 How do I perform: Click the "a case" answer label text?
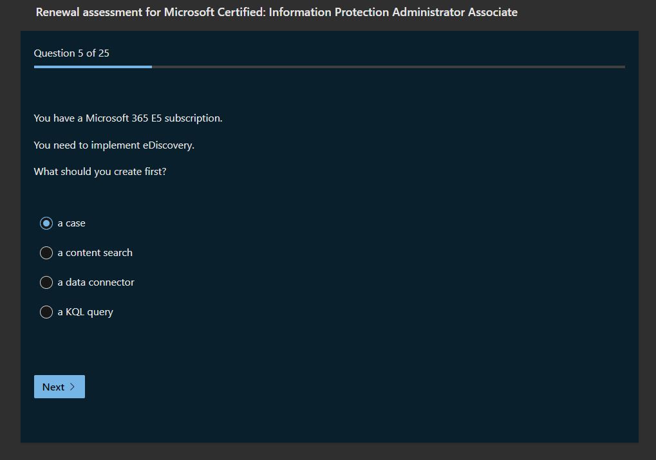point(71,223)
